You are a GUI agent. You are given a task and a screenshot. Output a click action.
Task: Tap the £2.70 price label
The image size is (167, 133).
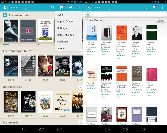point(63,80)
